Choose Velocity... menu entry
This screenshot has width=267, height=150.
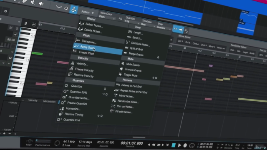click(x=82, y=64)
